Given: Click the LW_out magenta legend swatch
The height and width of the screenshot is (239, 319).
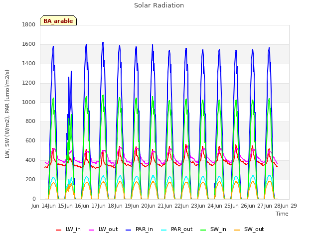Looking at the screenshot, I should tap(92, 230).
